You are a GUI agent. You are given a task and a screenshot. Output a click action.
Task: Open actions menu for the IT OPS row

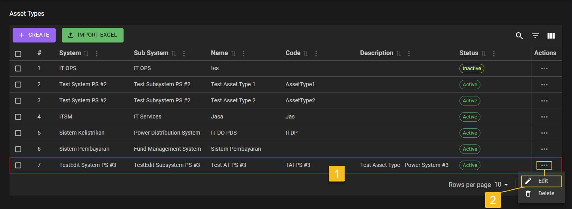(x=544, y=68)
